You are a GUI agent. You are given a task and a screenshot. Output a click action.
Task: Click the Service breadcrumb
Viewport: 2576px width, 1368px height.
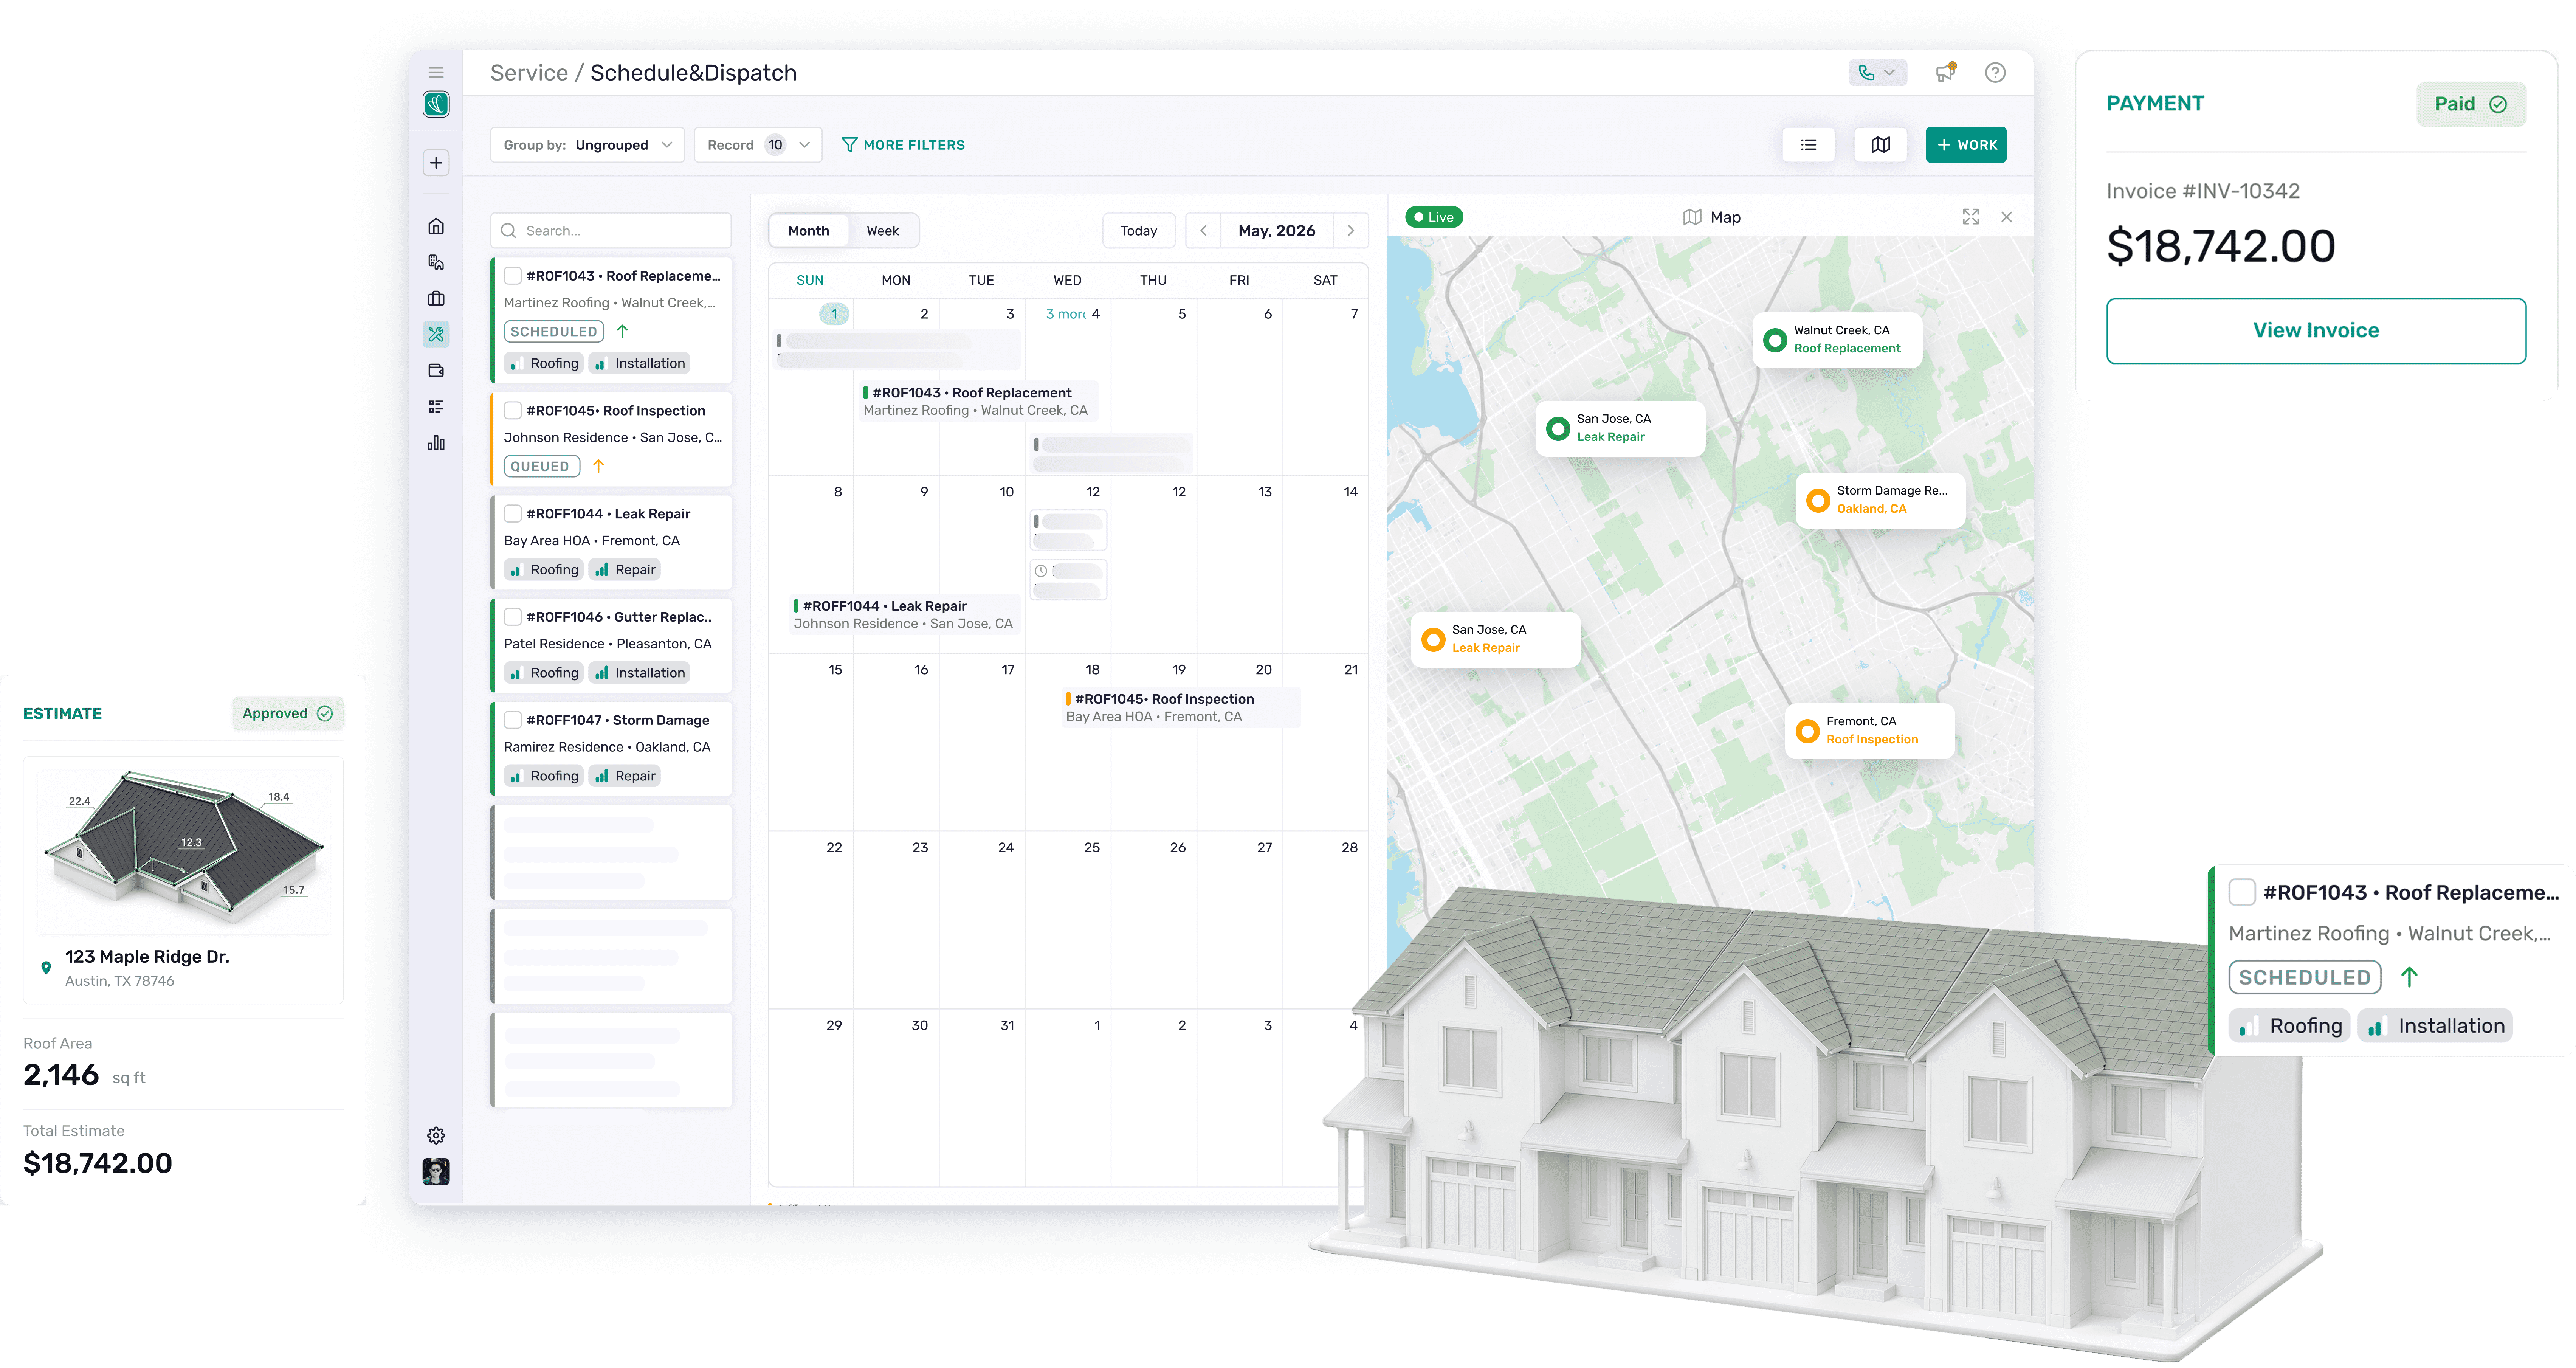click(x=529, y=73)
